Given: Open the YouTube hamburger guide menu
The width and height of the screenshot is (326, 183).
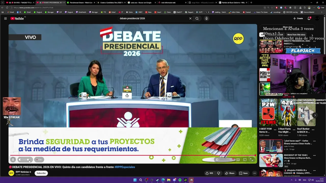Looking at the screenshot, I should point(5,18).
